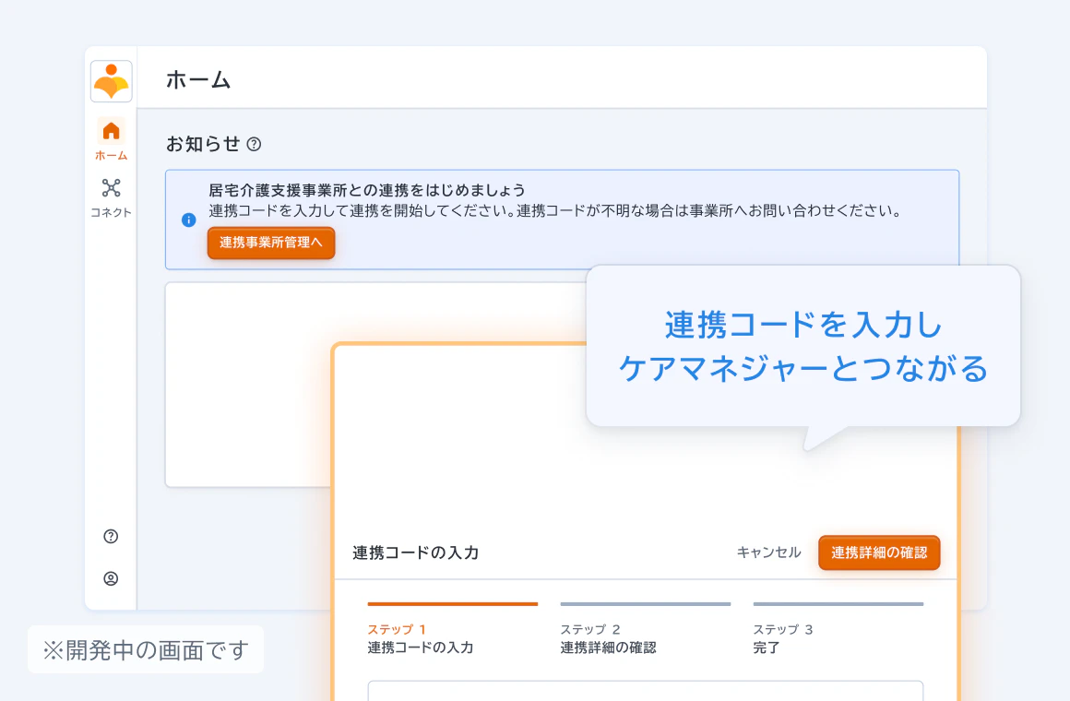Click the お知らせ section heading
Viewport: 1070px width, 701px height.
pyautogui.click(x=203, y=145)
